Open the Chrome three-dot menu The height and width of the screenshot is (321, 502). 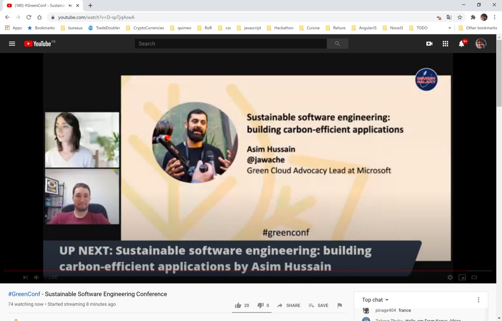point(494,18)
